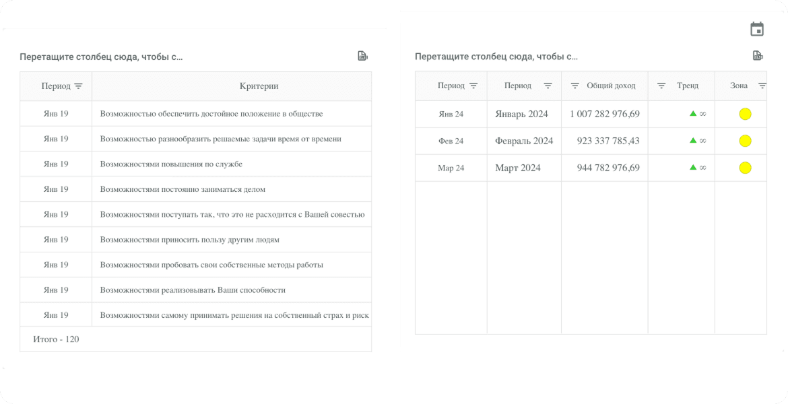The height and width of the screenshot is (404, 788).
Task: Select the row mentioning 'не расходится с Вашей совестью'
Action: coord(195,215)
